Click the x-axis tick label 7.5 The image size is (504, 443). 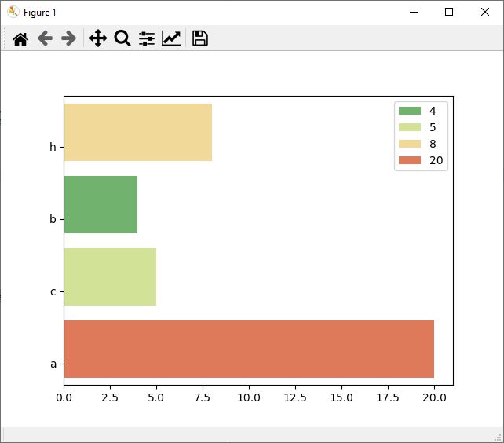tap(203, 397)
